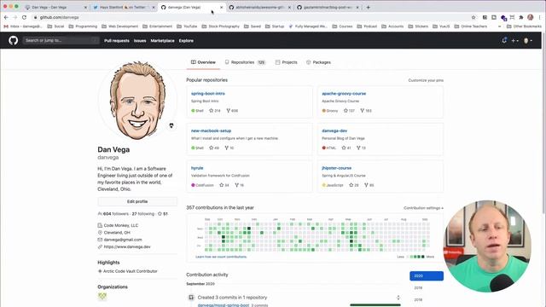Switch to the Overview tab
Image resolution: width=546 pixels, height=307 pixels.
pos(203,62)
